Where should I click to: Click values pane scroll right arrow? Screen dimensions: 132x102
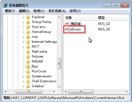coord(127,92)
